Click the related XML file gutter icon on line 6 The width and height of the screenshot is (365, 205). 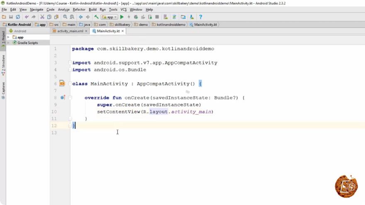(x=62, y=83)
